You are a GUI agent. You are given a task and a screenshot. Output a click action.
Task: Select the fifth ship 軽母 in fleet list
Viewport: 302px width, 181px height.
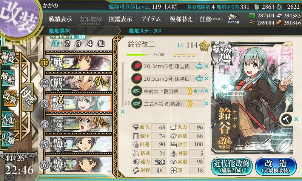79,144
